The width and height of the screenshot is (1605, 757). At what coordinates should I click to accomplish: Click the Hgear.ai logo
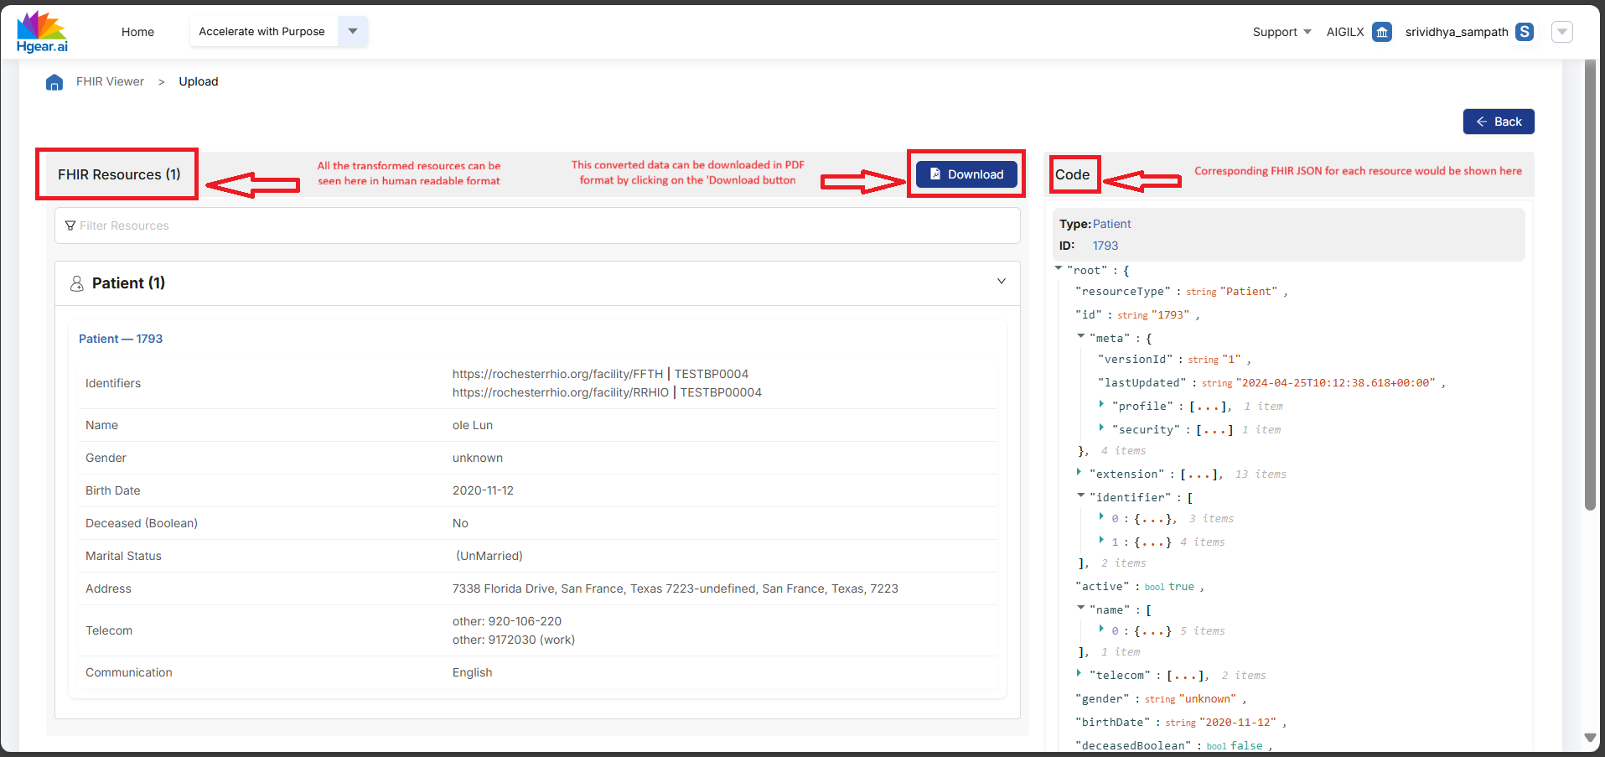click(42, 33)
